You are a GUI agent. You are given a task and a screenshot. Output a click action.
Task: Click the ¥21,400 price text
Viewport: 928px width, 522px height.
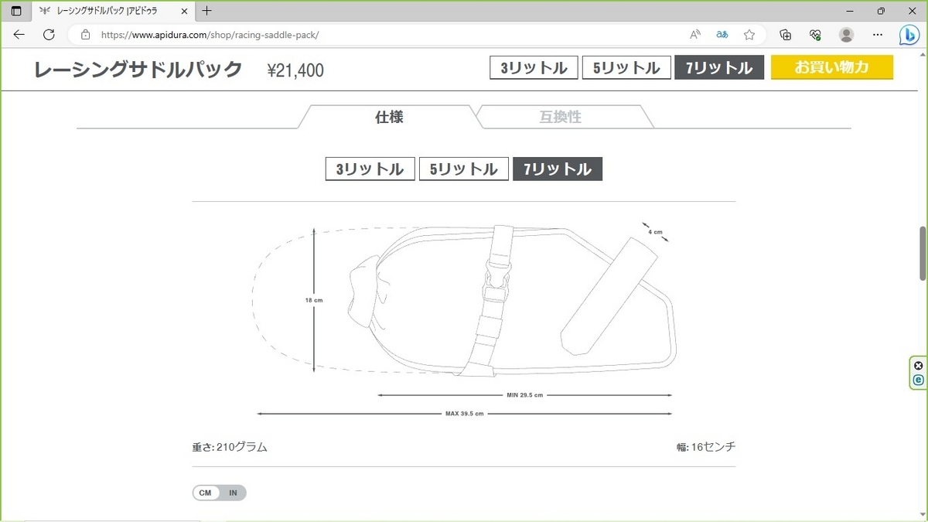coord(295,70)
